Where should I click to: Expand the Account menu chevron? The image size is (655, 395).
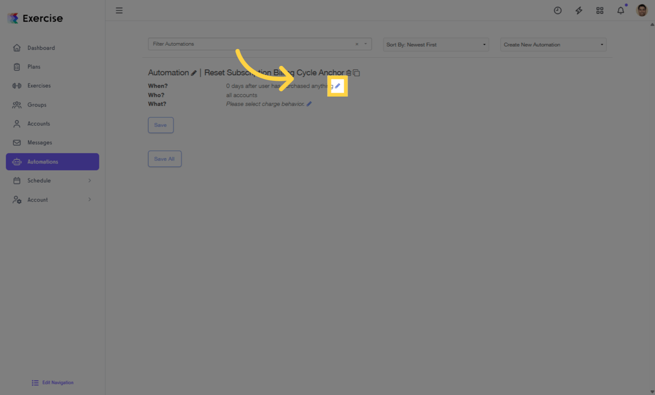[89, 200]
